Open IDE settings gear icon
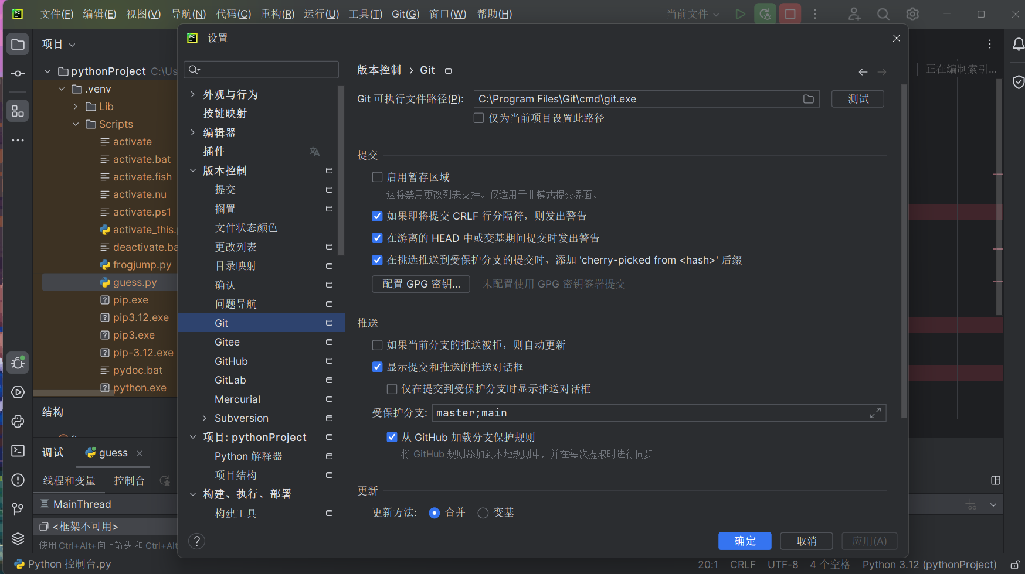The height and width of the screenshot is (574, 1025). 912,14
